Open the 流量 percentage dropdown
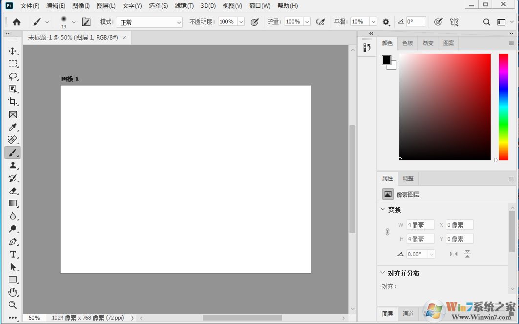 click(306, 22)
